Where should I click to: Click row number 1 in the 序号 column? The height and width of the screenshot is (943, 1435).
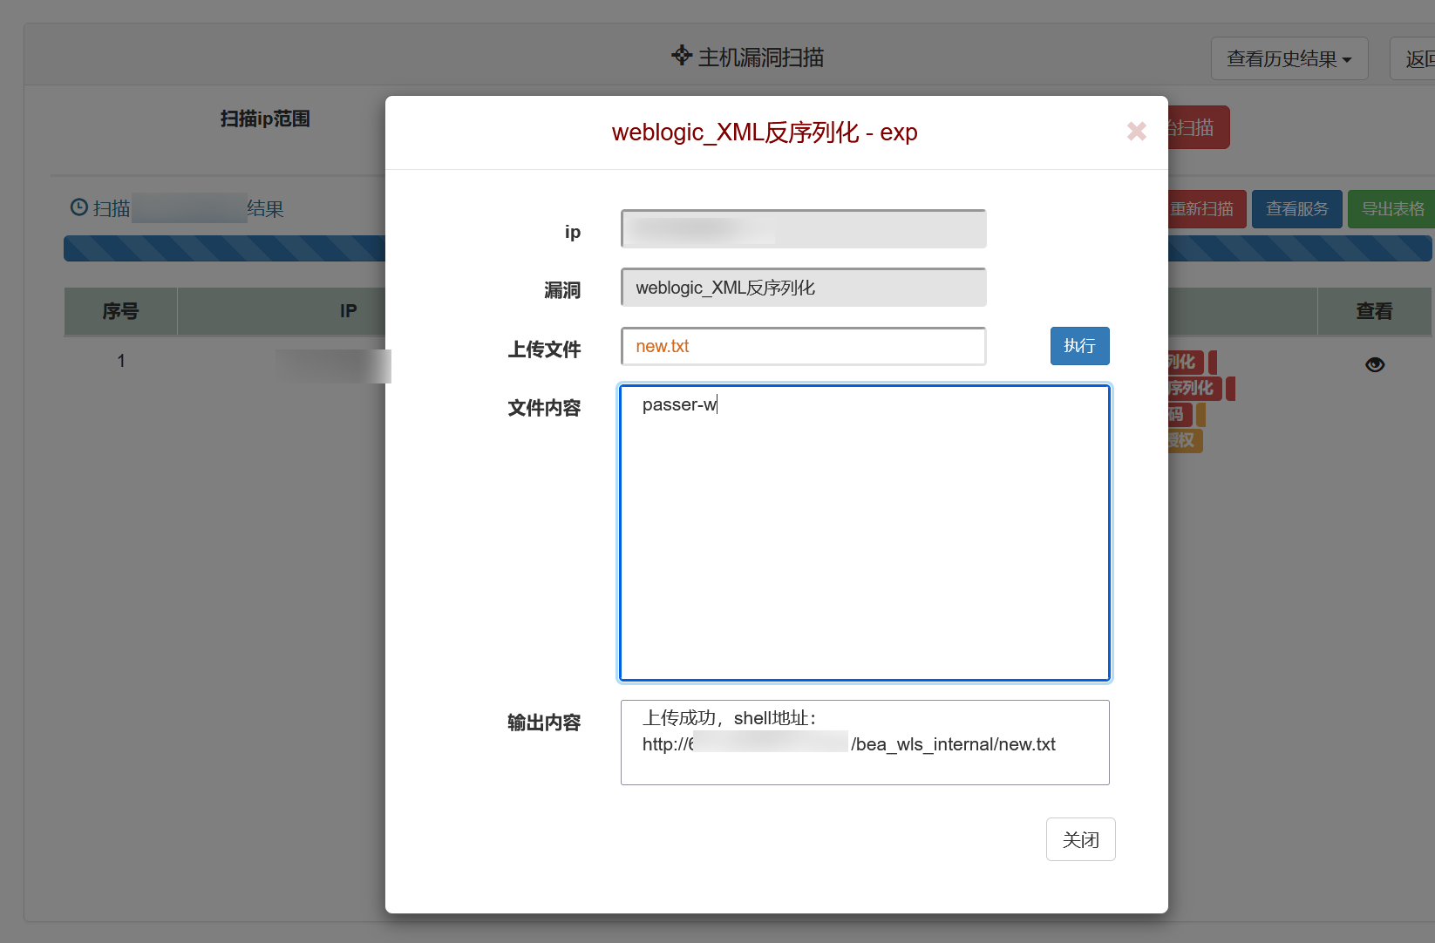tap(121, 361)
